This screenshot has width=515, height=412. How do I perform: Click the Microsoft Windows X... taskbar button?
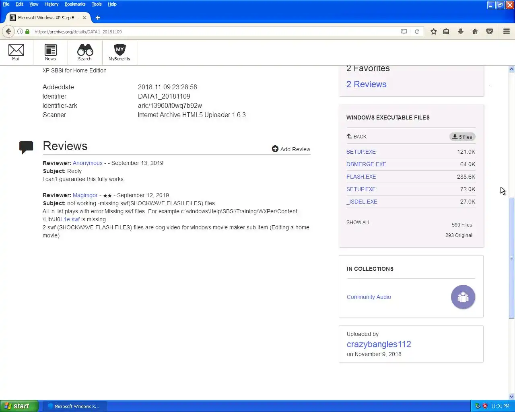click(74, 406)
